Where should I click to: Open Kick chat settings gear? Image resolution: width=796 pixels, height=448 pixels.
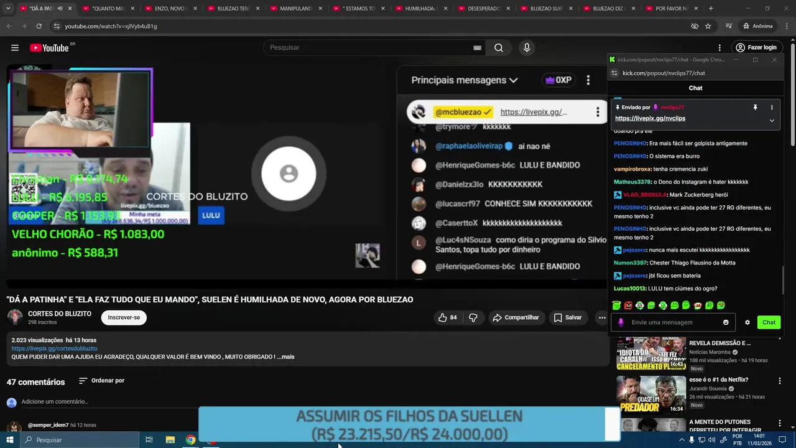click(x=747, y=322)
